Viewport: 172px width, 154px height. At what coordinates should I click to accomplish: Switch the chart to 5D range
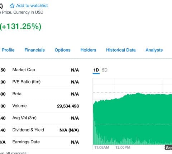point(105,70)
